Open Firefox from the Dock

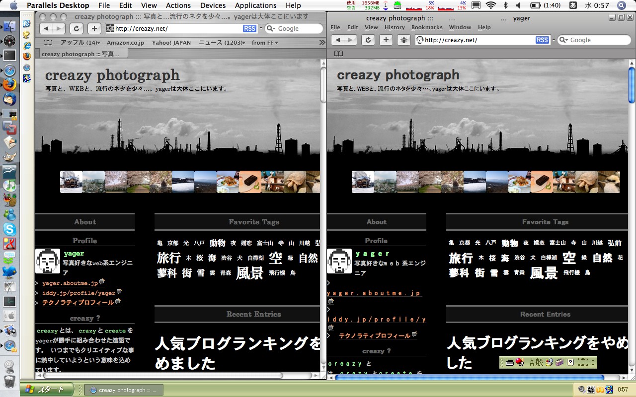(x=9, y=84)
